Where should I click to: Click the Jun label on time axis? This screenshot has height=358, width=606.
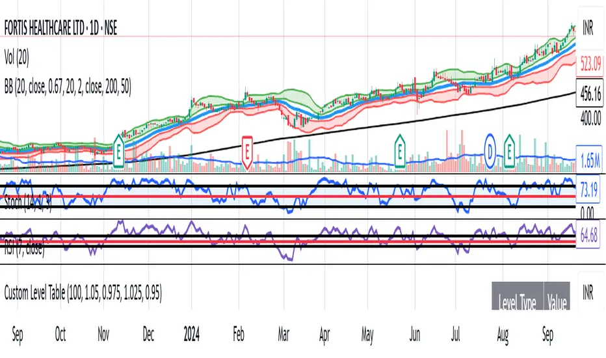tap(415, 334)
